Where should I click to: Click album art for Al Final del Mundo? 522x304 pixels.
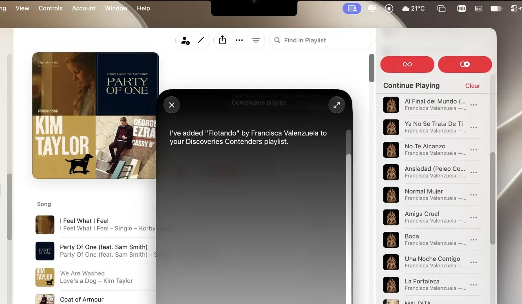click(x=391, y=105)
